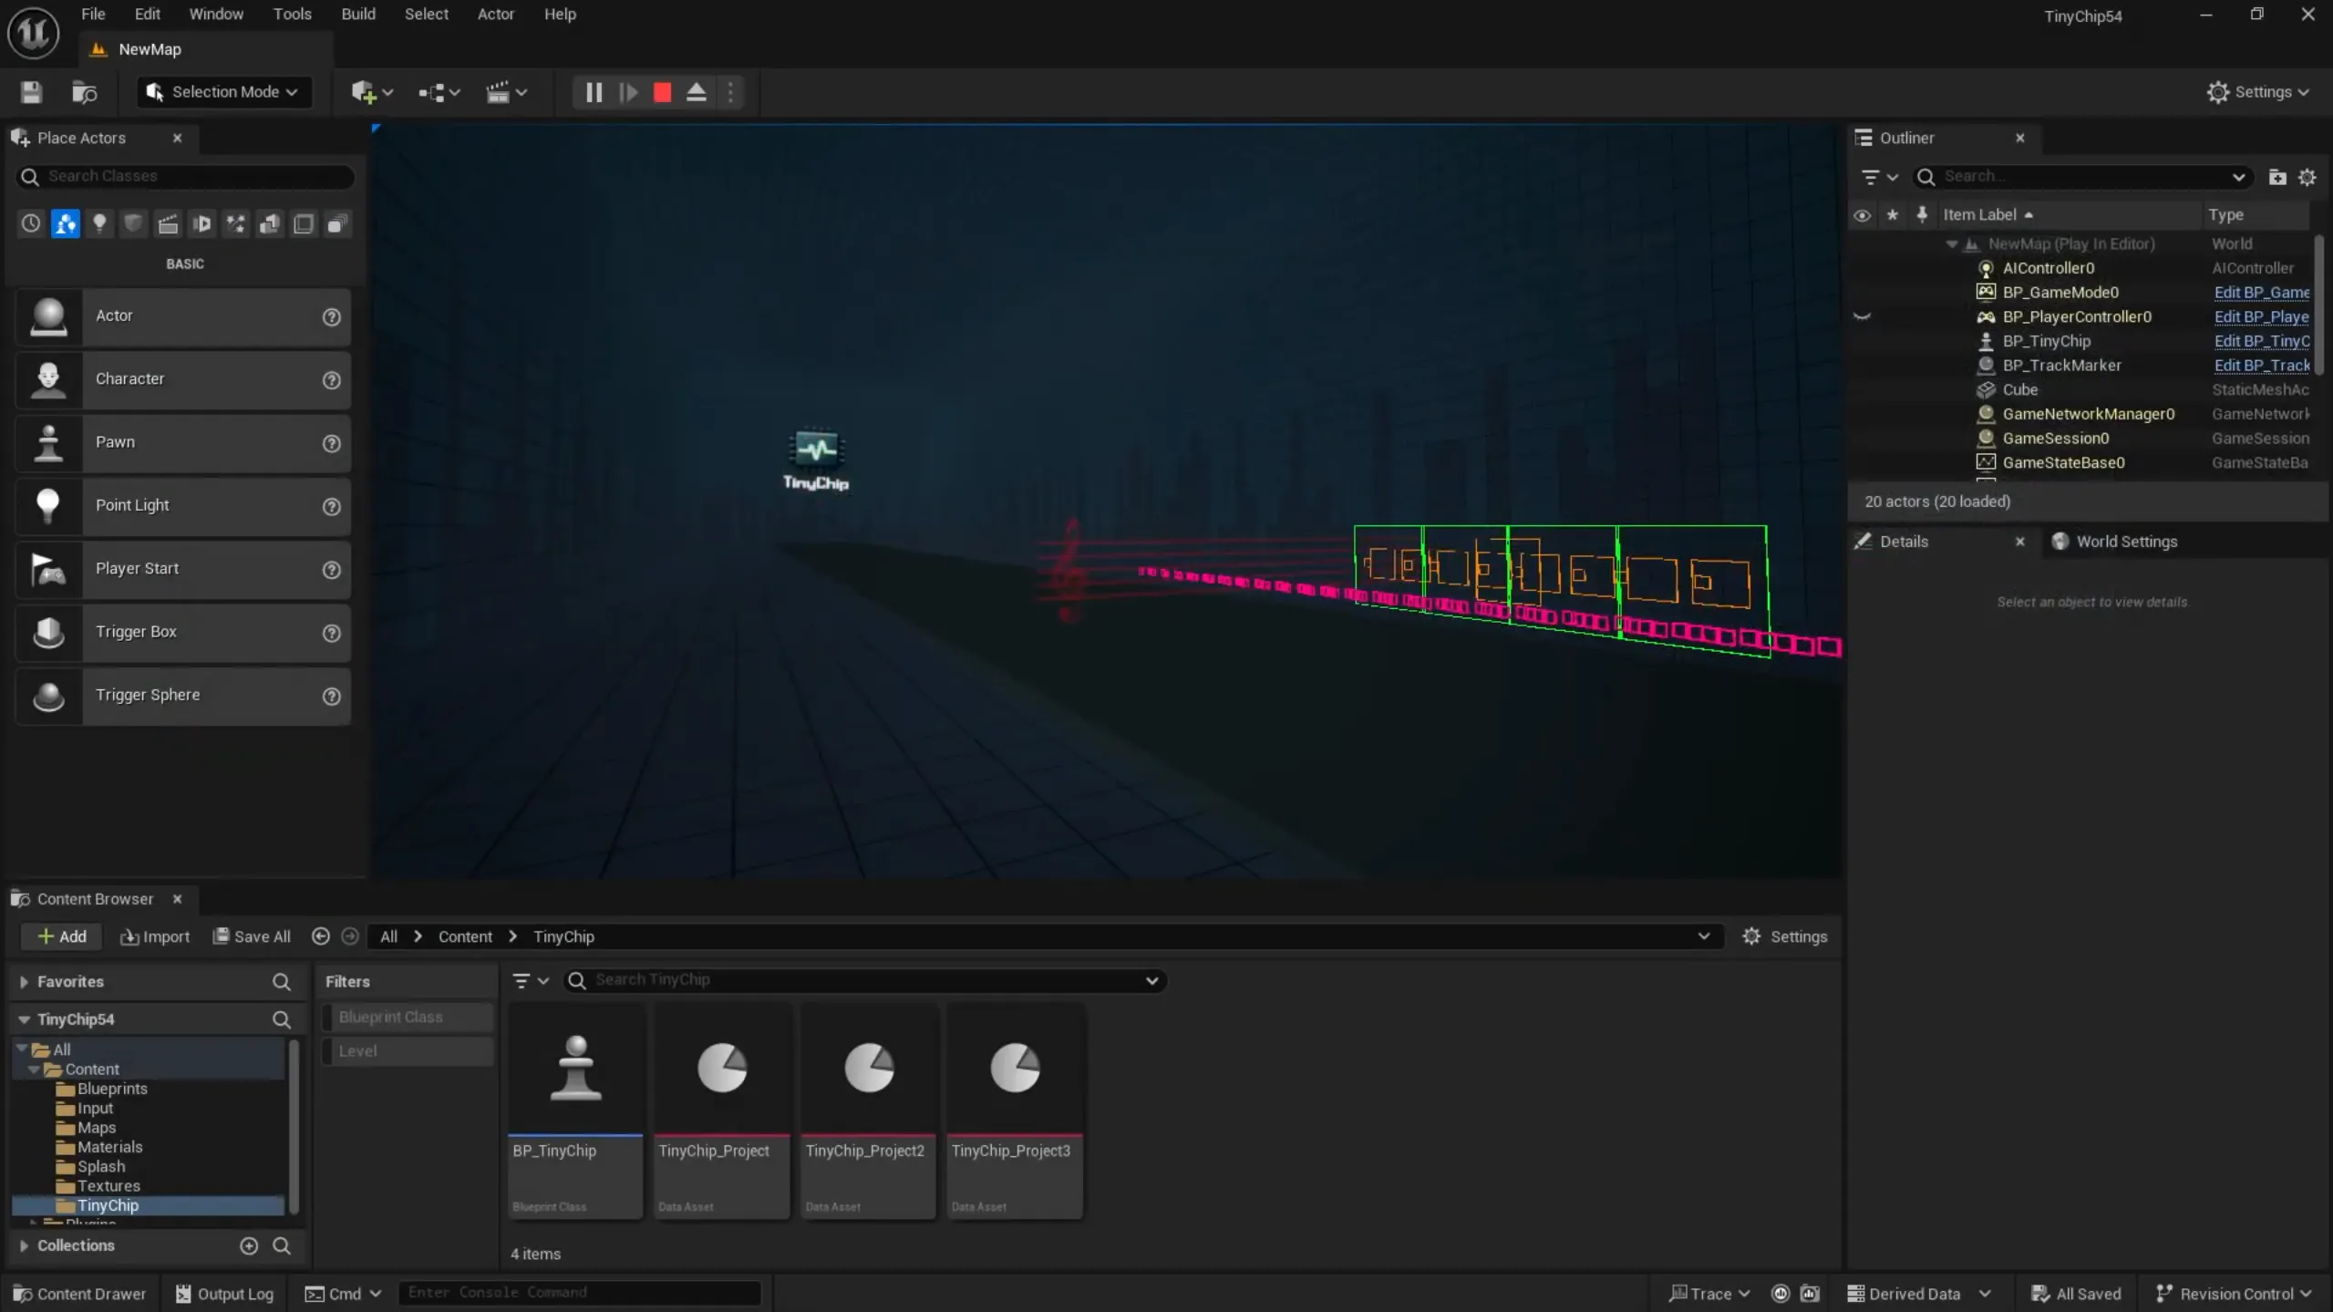Open main toolbar Settings dropdown
The height and width of the screenshot is (1312, 2333).
coord(2257,92)
